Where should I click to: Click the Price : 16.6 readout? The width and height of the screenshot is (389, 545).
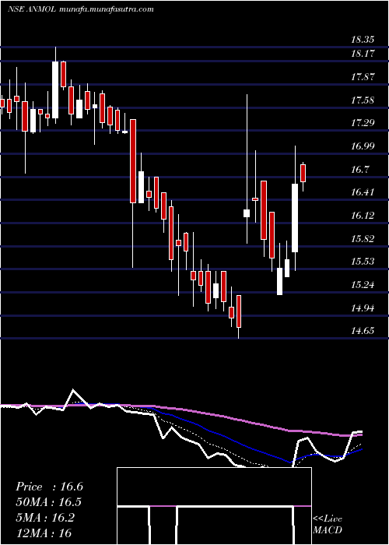coord(49,487)
